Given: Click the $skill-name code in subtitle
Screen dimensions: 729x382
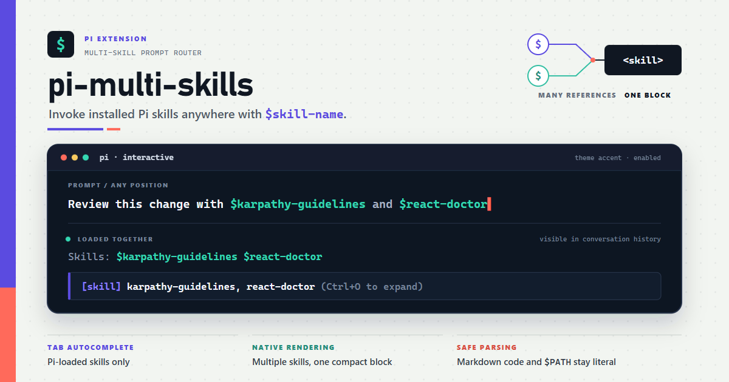Looking at the screenshot, I should coord(304,114).
